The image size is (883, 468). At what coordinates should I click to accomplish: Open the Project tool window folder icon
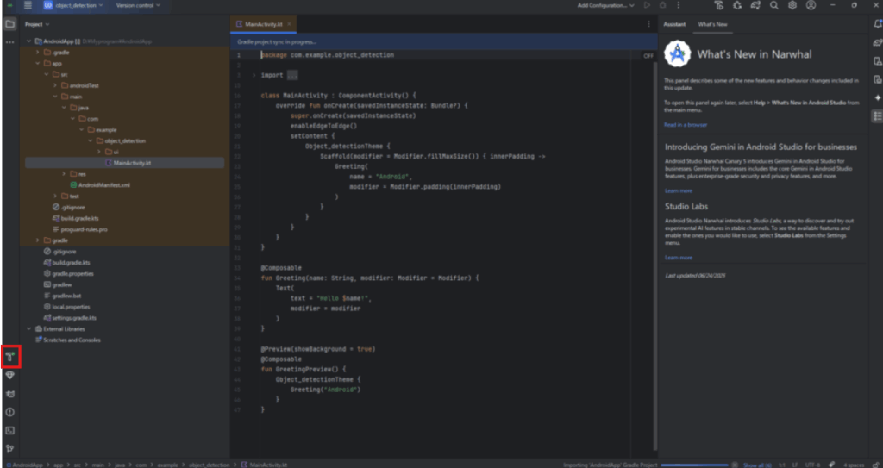click(10, 24)
